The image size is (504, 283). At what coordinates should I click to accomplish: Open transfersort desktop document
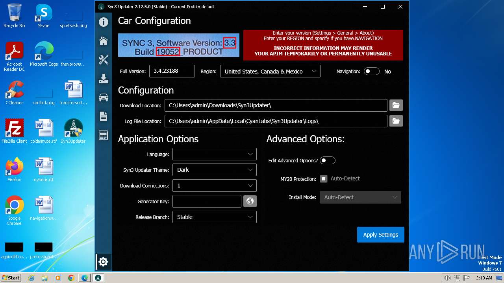(73, 93)
